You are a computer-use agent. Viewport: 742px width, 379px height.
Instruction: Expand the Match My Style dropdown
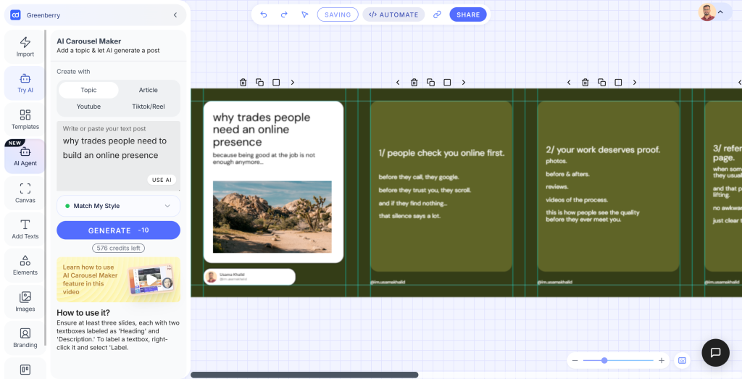coord(118,206)
